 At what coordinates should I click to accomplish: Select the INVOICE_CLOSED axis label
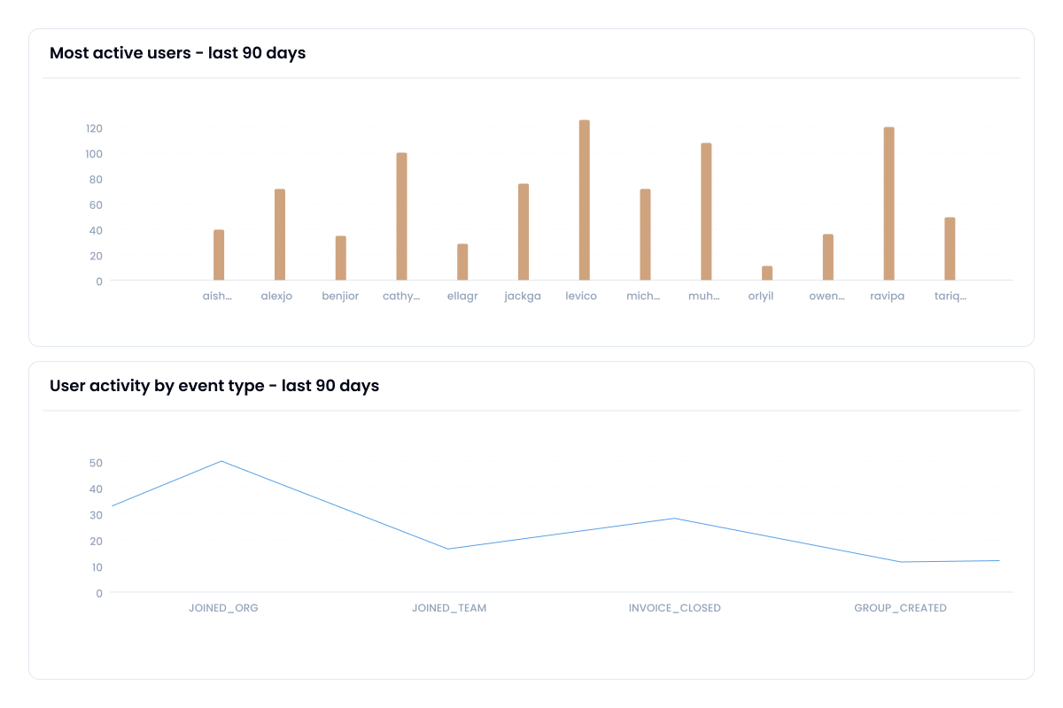click(x=674, y=608)
